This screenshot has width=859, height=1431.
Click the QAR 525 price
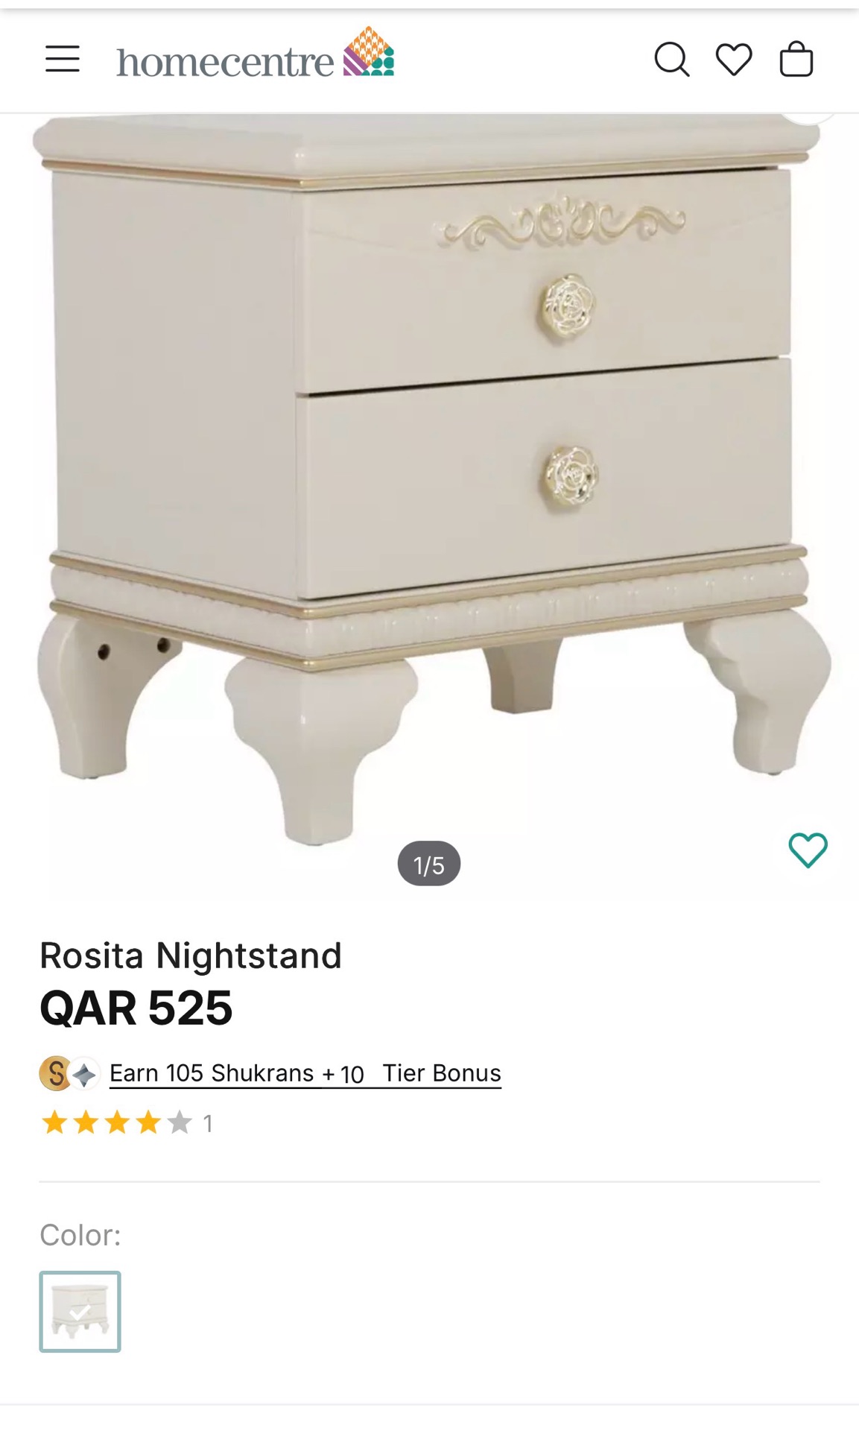pos(136,1008)
